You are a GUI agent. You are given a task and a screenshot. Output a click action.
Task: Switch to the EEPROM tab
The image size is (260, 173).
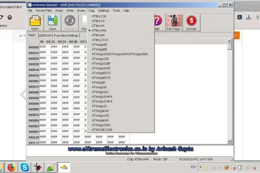tap(45, 35)
